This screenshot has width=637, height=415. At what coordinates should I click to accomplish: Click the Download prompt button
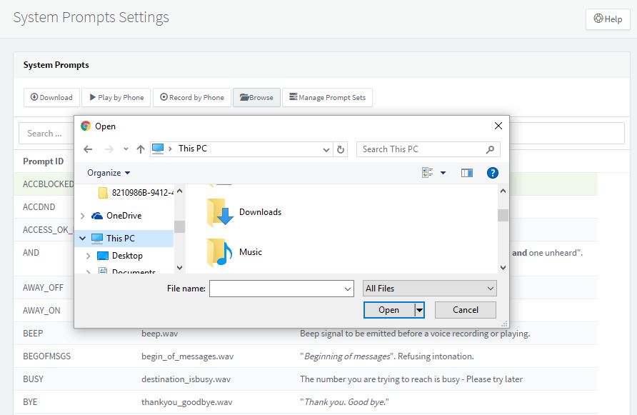point(51,98)
